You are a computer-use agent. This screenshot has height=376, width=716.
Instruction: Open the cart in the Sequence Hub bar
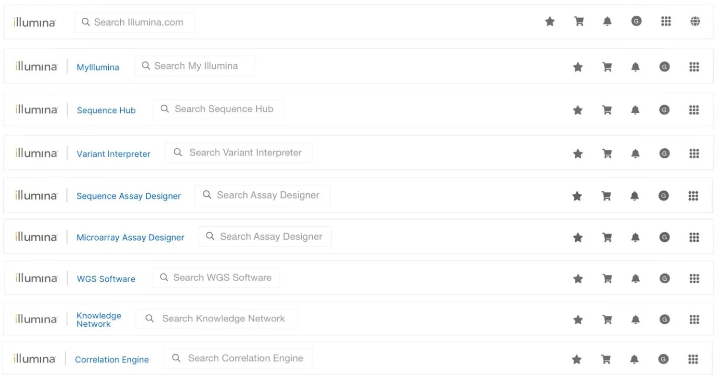607,110
